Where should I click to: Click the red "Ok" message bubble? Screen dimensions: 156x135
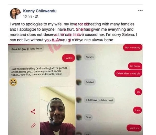[138, 92]
